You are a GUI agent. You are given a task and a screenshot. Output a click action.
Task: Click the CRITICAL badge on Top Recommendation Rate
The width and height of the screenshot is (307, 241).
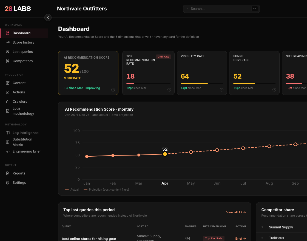(x=163, y=57)
